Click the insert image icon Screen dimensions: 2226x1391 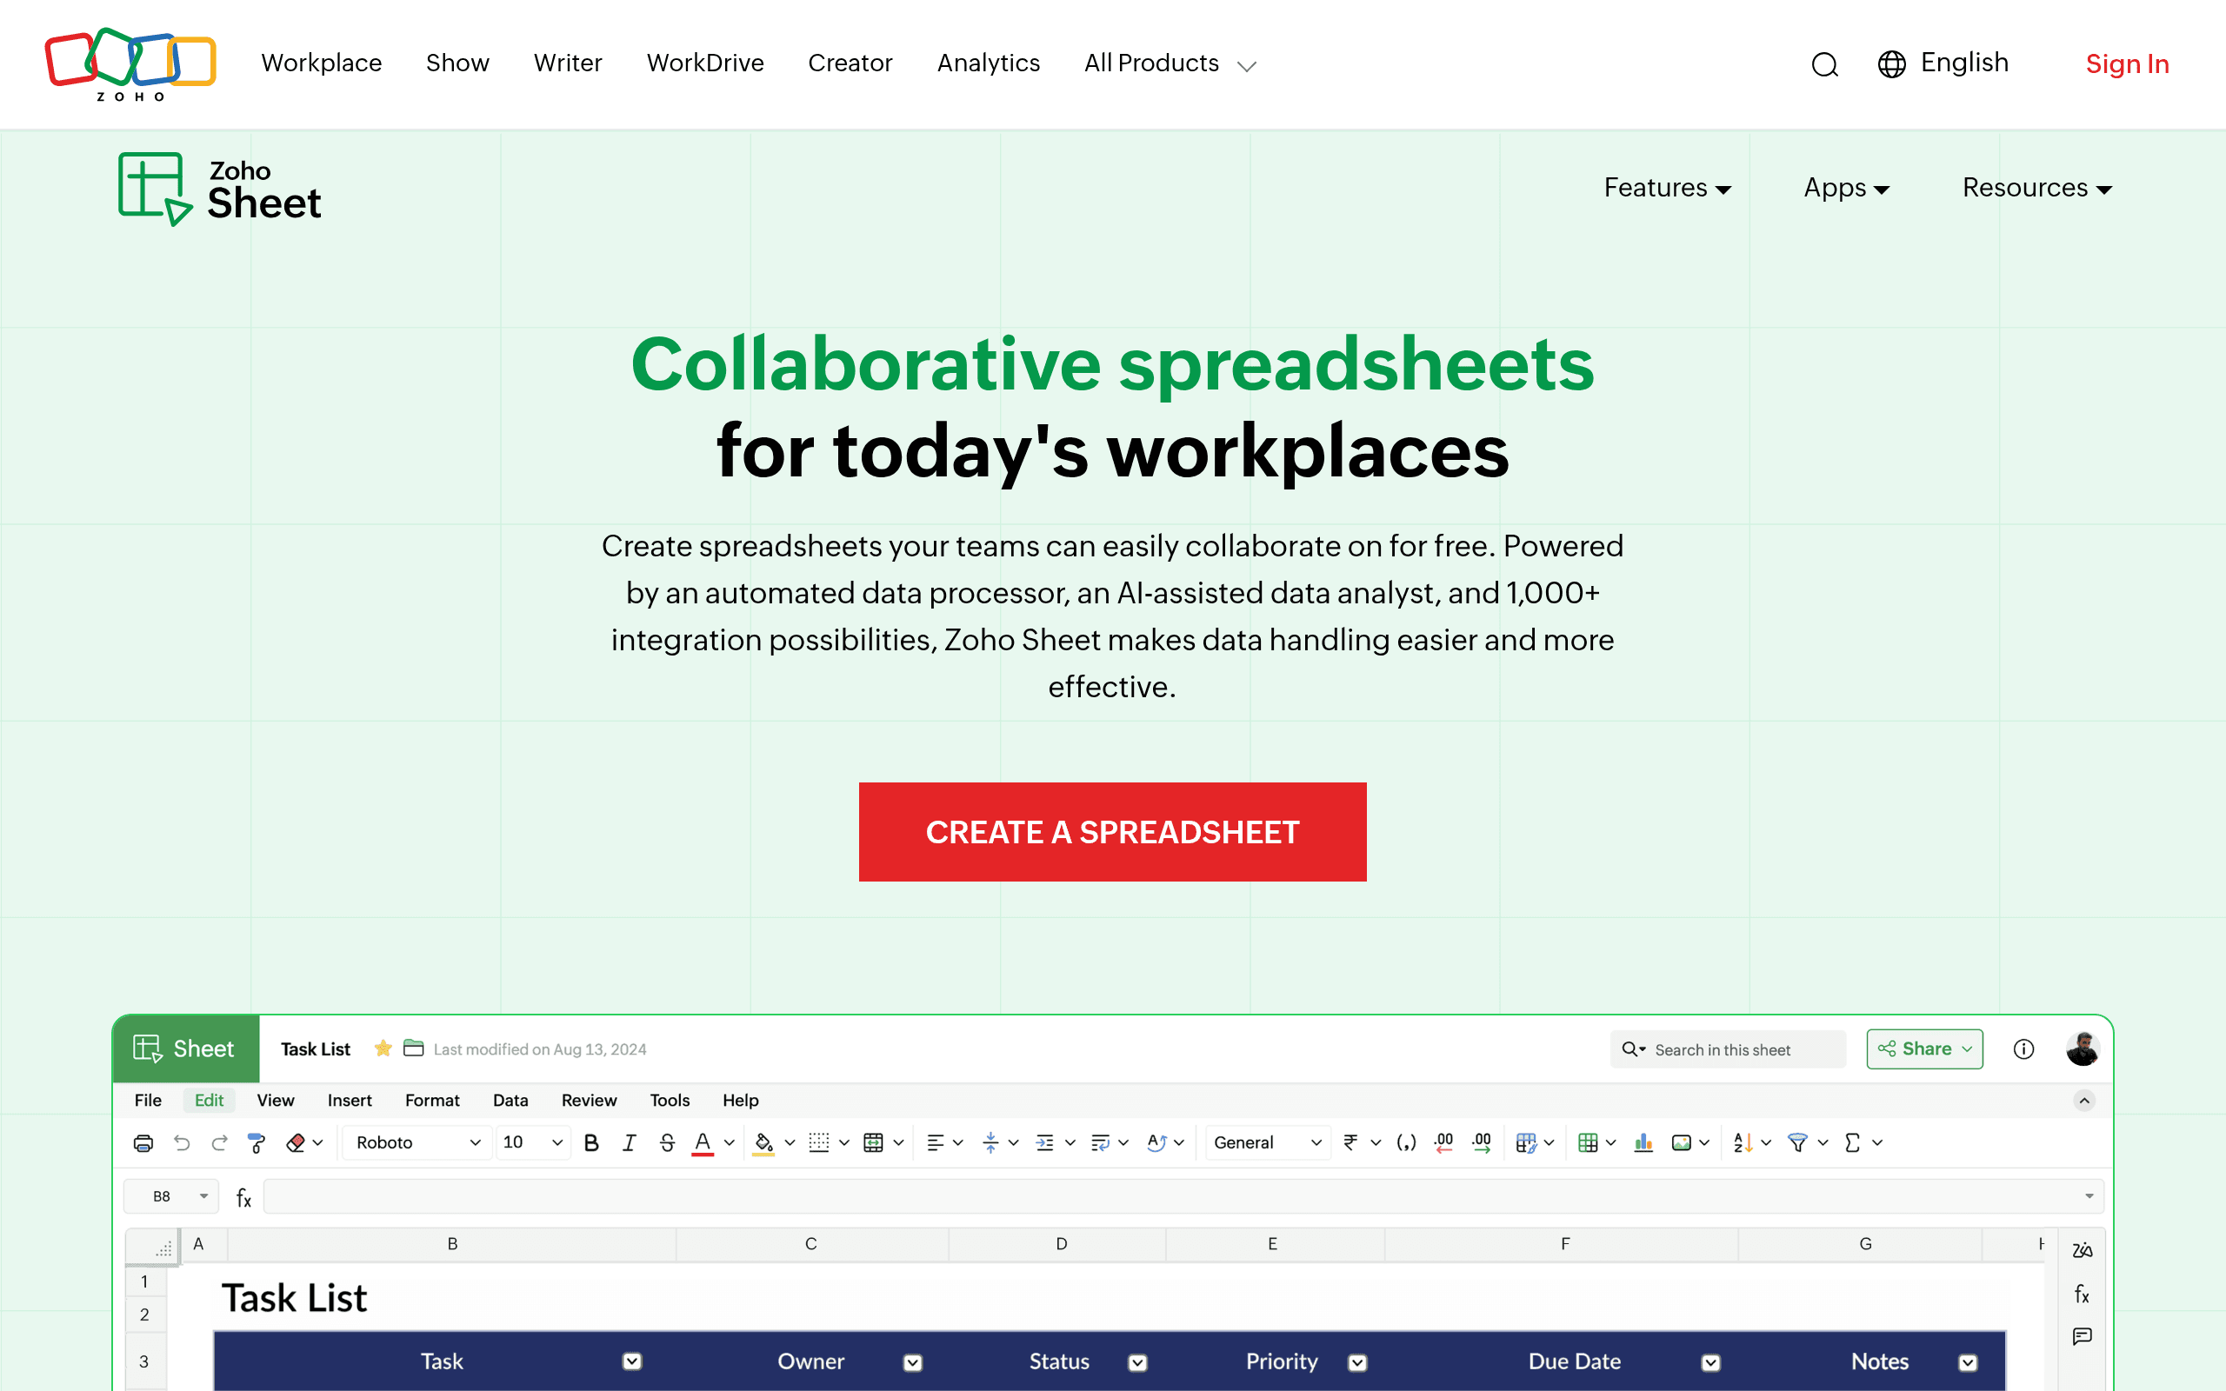click(1682, 1142)
